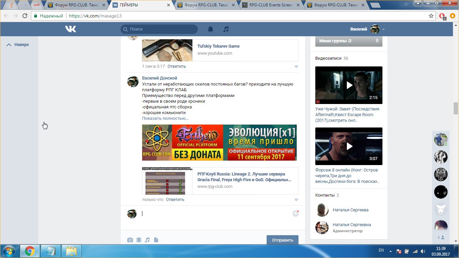Attach document with file icon
Image resolution: width=459 pixels, height=258 pixels.
pos(156,240)
